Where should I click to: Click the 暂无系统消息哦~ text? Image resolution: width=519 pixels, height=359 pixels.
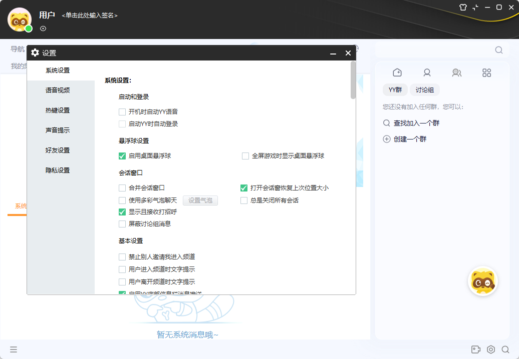[187, 335]
